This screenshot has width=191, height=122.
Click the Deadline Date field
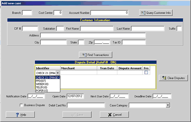162,96
